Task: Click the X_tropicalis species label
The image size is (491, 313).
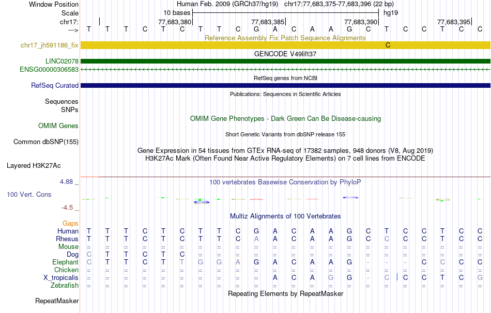Action: [x=61, y=278]
